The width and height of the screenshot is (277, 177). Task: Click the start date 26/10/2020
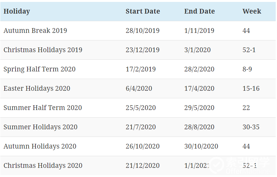(142, 146)
